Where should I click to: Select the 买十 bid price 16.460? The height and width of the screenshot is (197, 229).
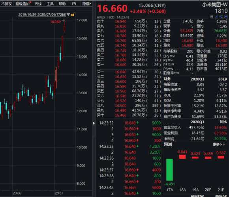click(121, 115)
